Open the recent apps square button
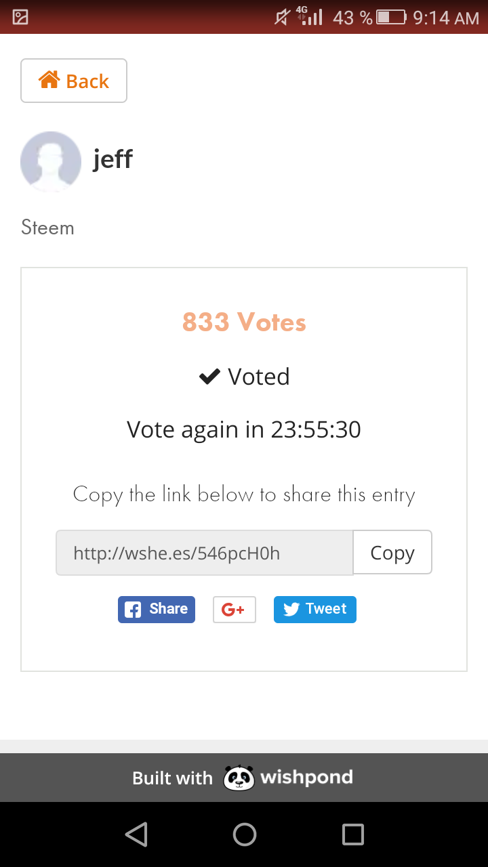Viewport: 488px width, 867px height. click(352, 834)
